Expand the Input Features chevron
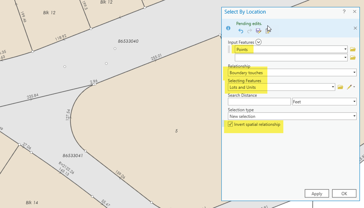364x208 pixels. (x=259, y=42)
